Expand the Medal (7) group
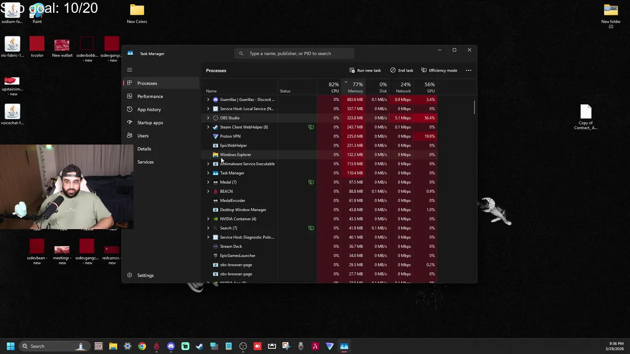Viewport: 630px width, 354px height. [208, 182]
